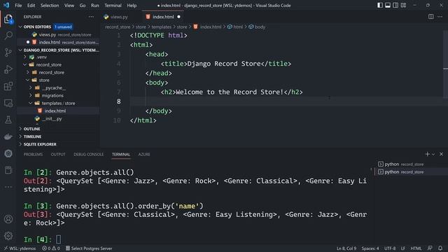Viewport: 448px width, 252px height.
Task: Change end of line sequence LF
Action: tap(403, 248)
